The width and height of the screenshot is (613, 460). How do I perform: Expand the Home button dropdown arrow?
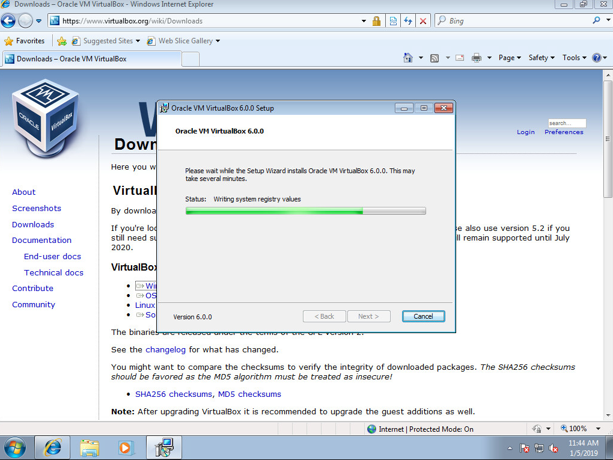(421, 58)
